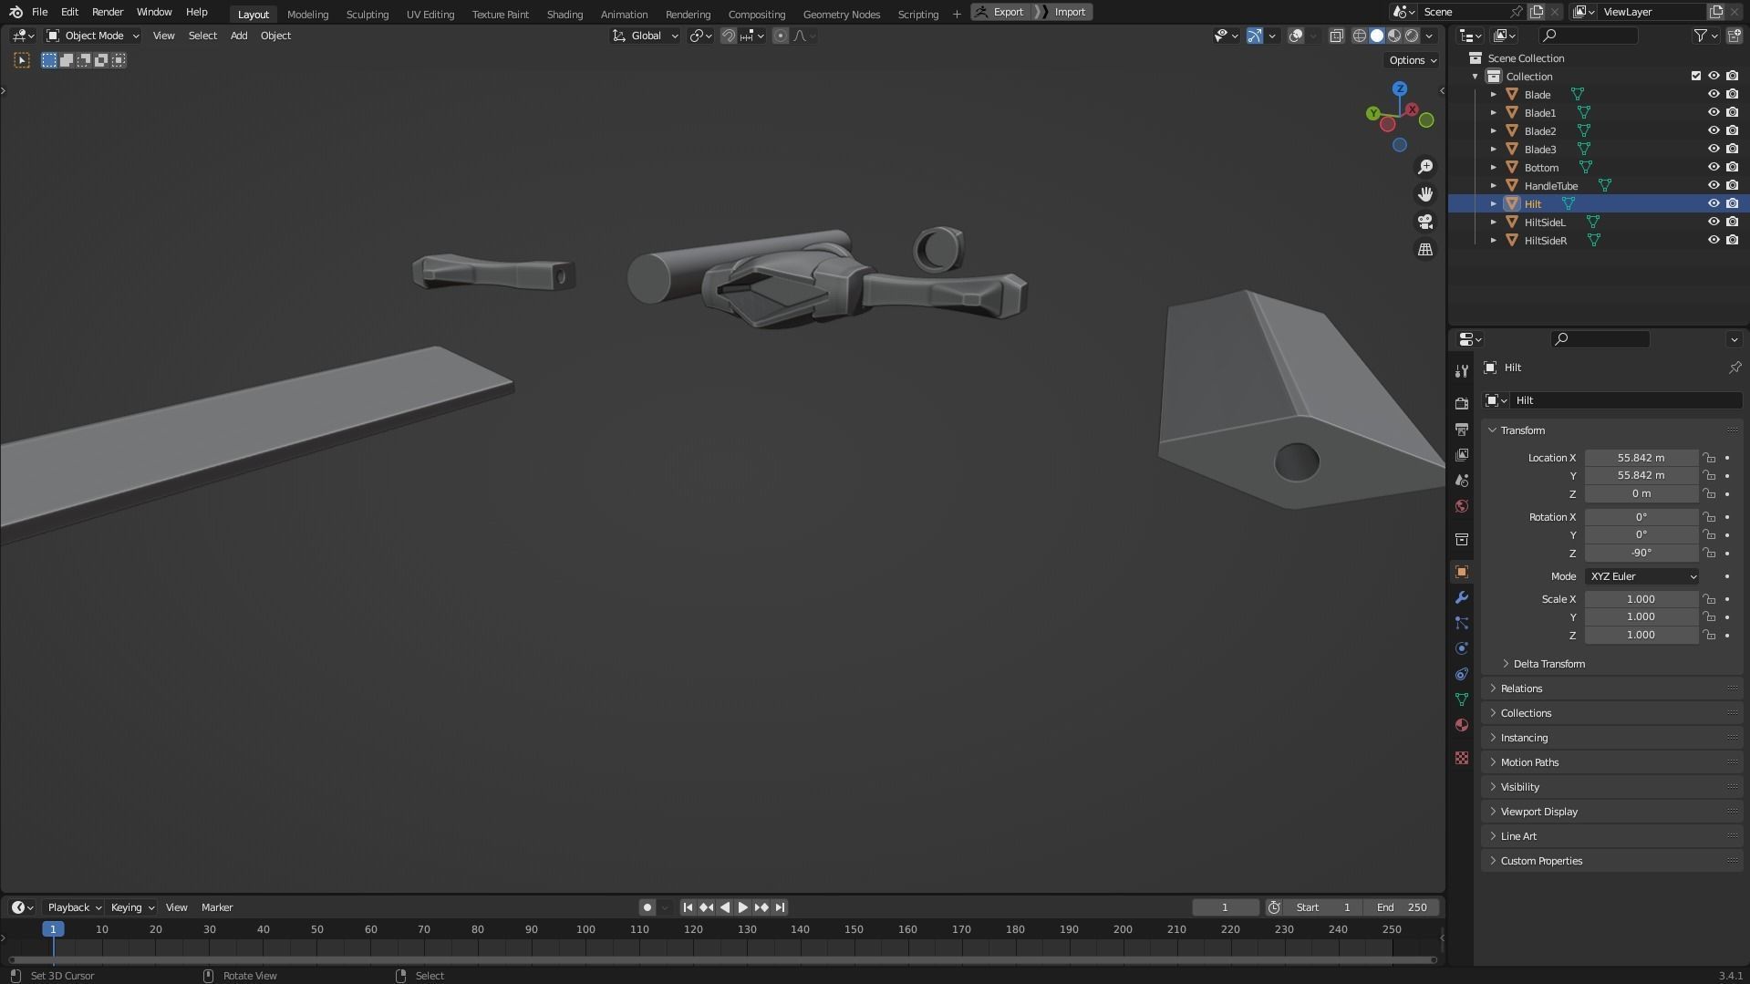Open the Particles properties tab
Image resolution: width=1750 pixels, height=984 pixels.
[x=1462, y=623]
